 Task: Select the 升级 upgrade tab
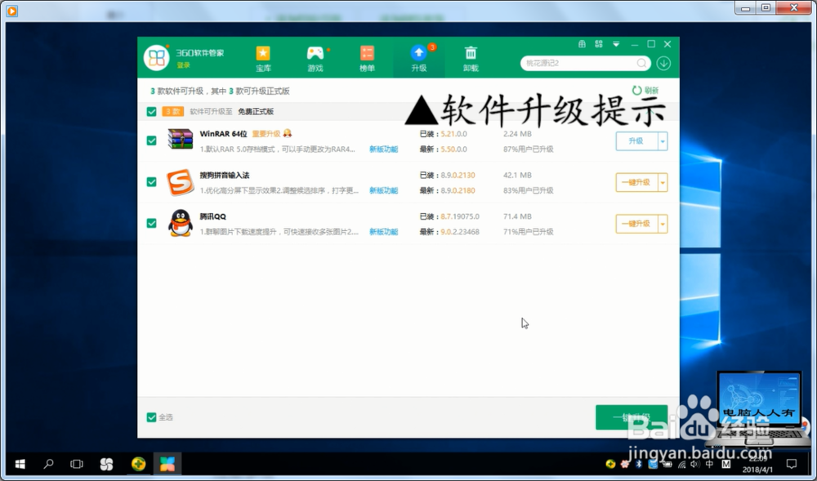418,59
